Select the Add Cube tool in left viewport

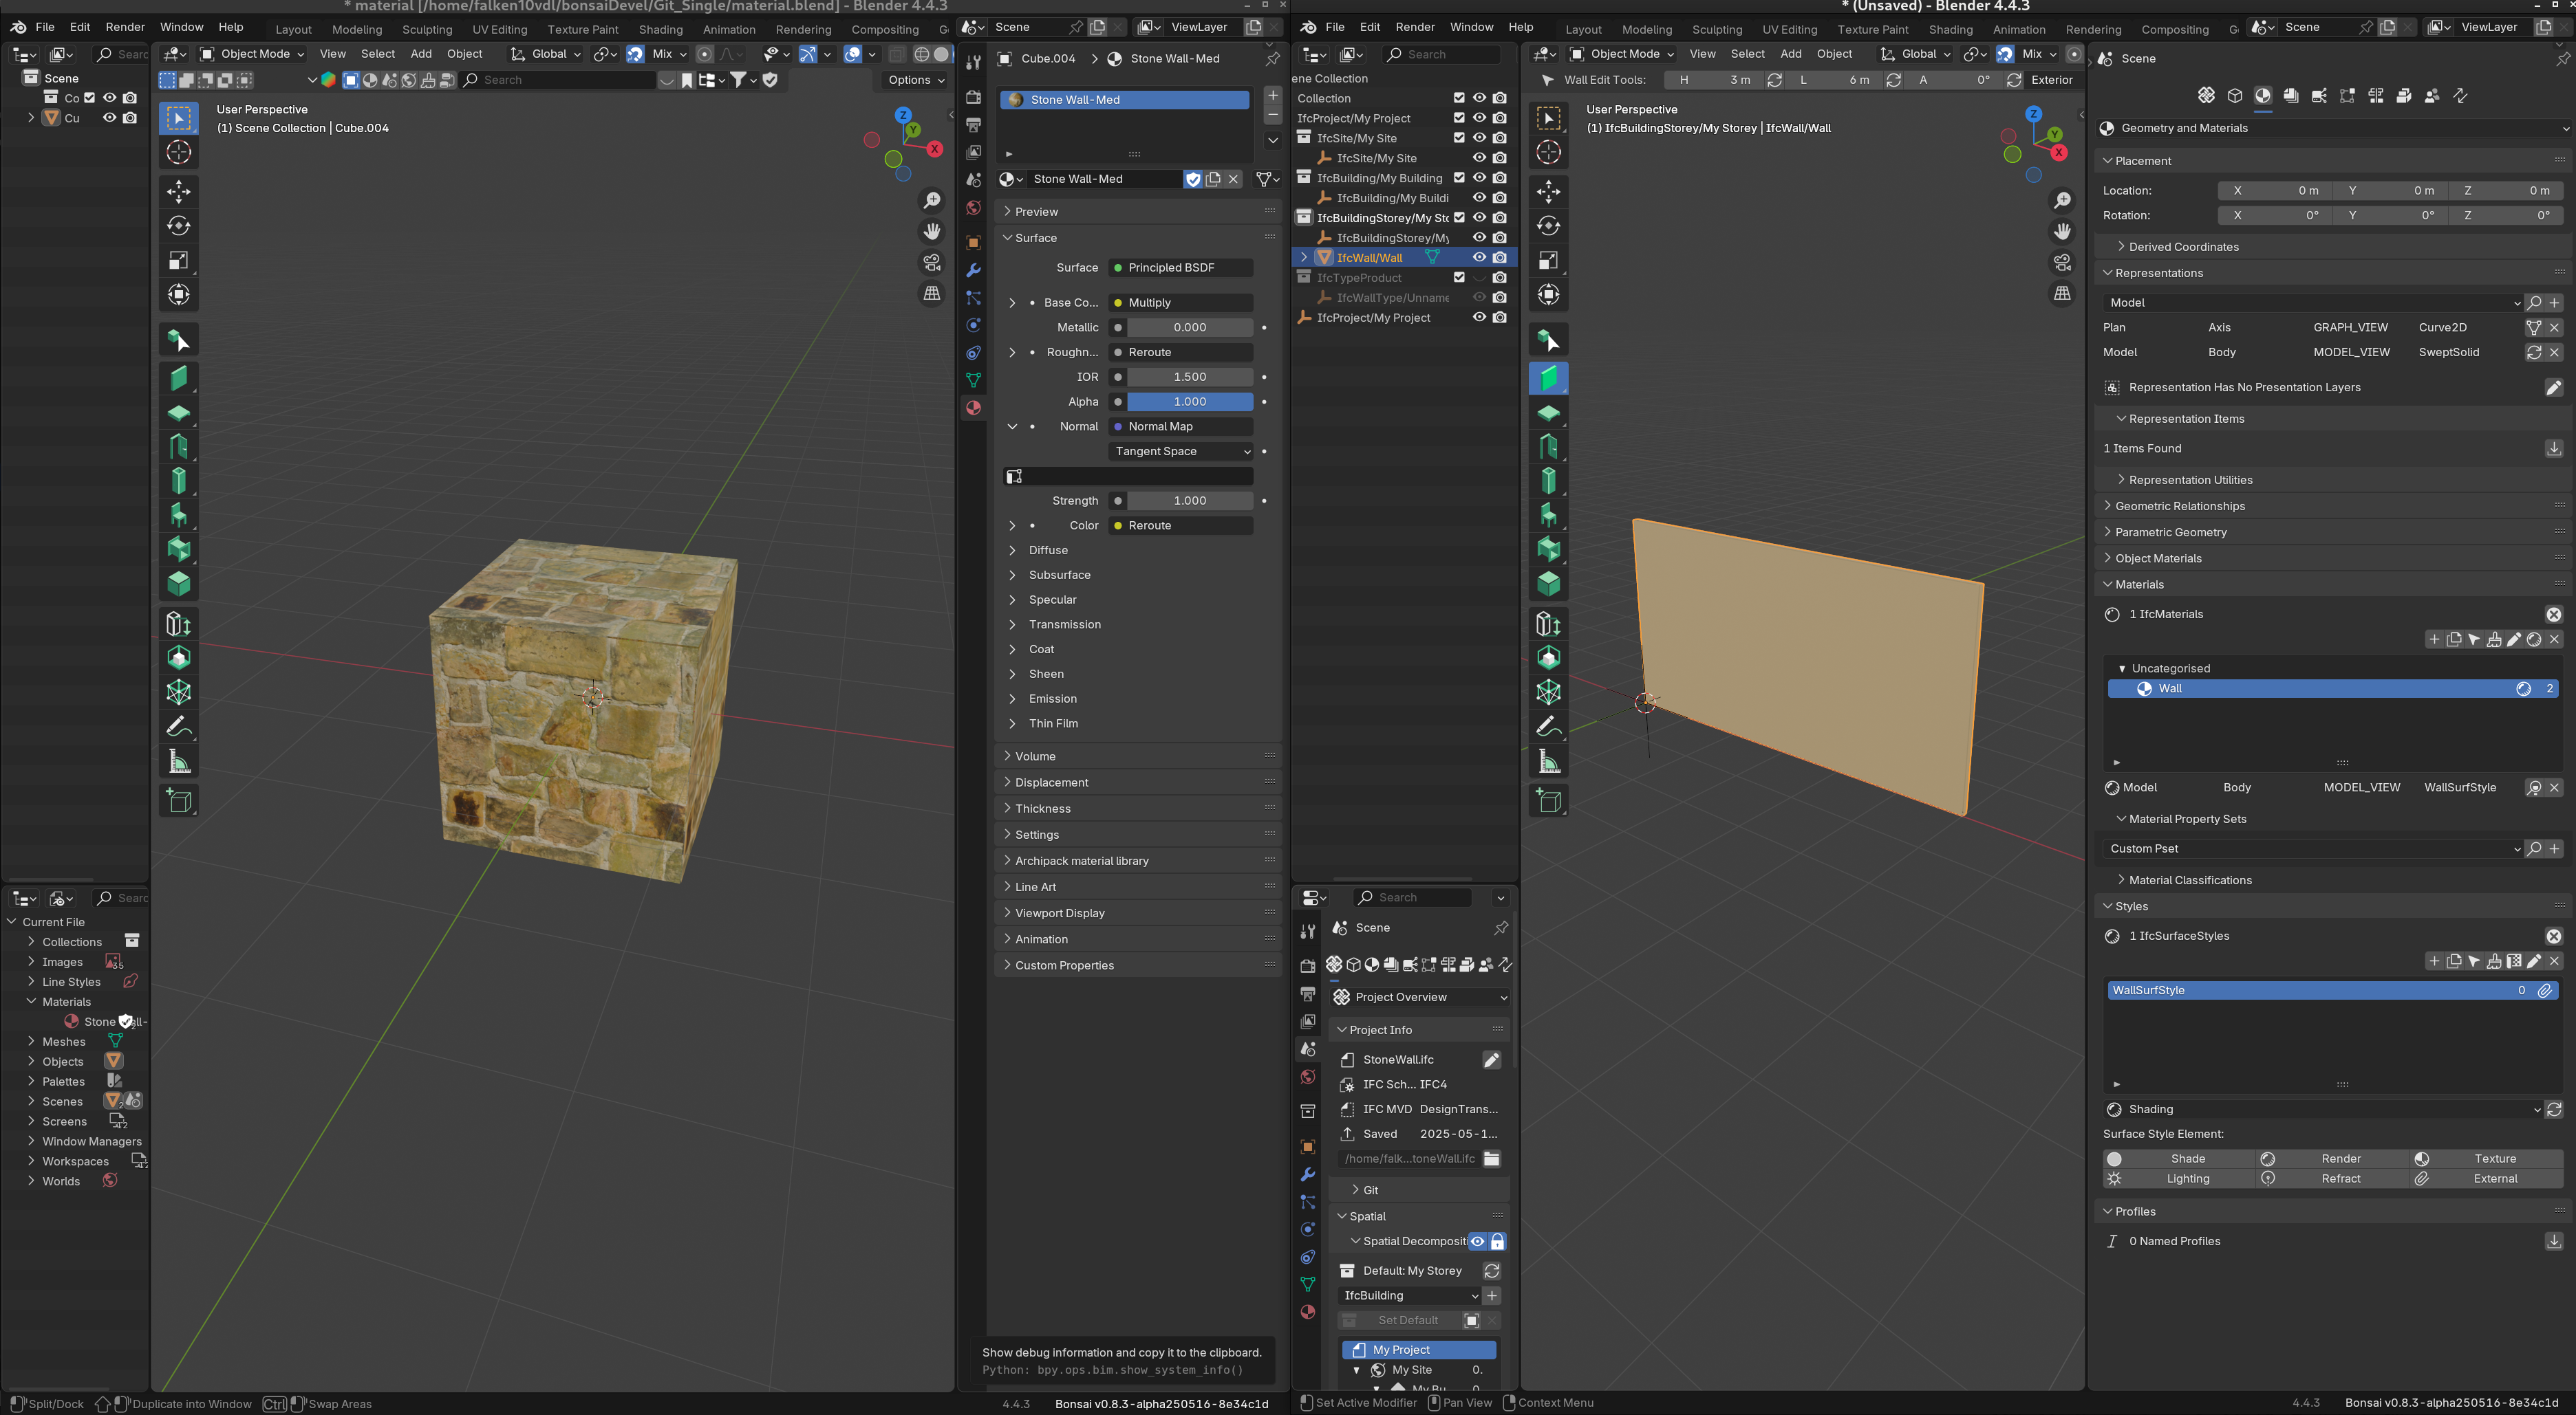179,800
